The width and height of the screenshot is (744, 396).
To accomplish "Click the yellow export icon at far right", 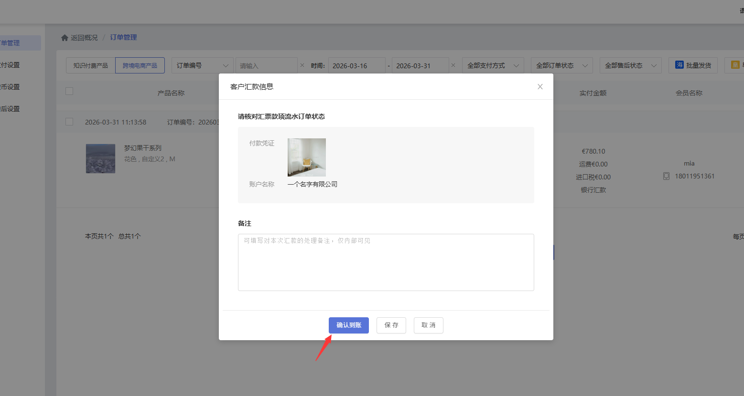I will 735,65.
